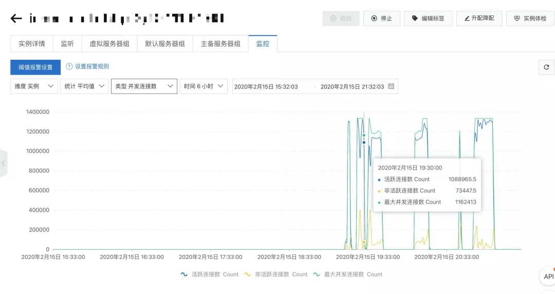Click x-axis label 2020年2月15日 18:33:00
This screenshot has height=294, width=555.
pos(289,257)
